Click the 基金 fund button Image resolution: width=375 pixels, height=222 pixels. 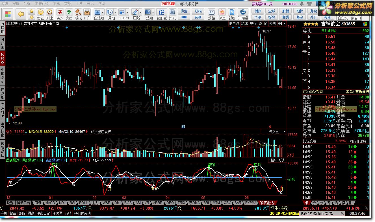click(x=300, y=17)
